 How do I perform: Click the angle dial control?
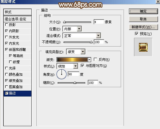pyautogui.click(x=62, y=74)
